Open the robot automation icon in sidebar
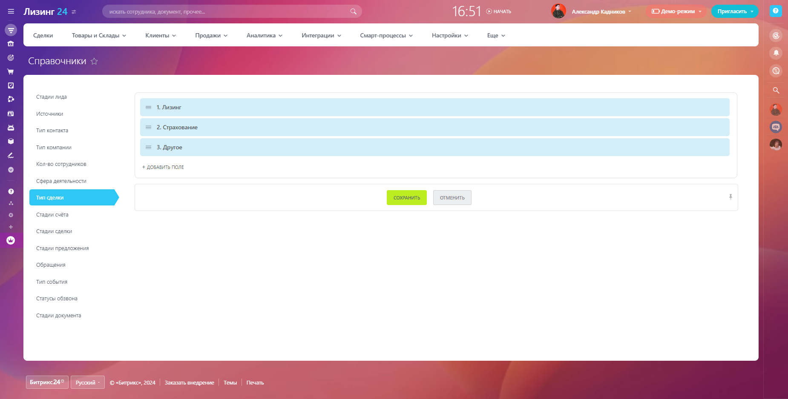Image resolution: width=788 pixels, height=399 pixels. coord(11,128)
